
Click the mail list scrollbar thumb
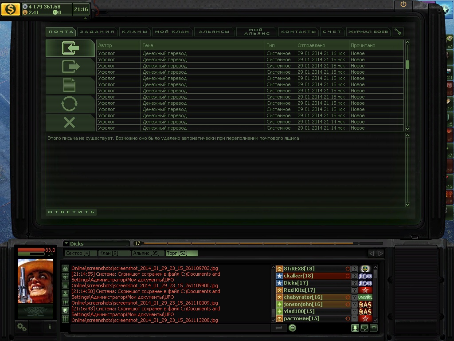(408, 64)
